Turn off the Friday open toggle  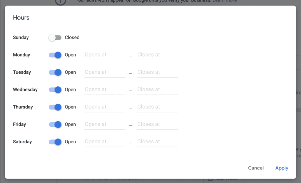coord(55,124)
